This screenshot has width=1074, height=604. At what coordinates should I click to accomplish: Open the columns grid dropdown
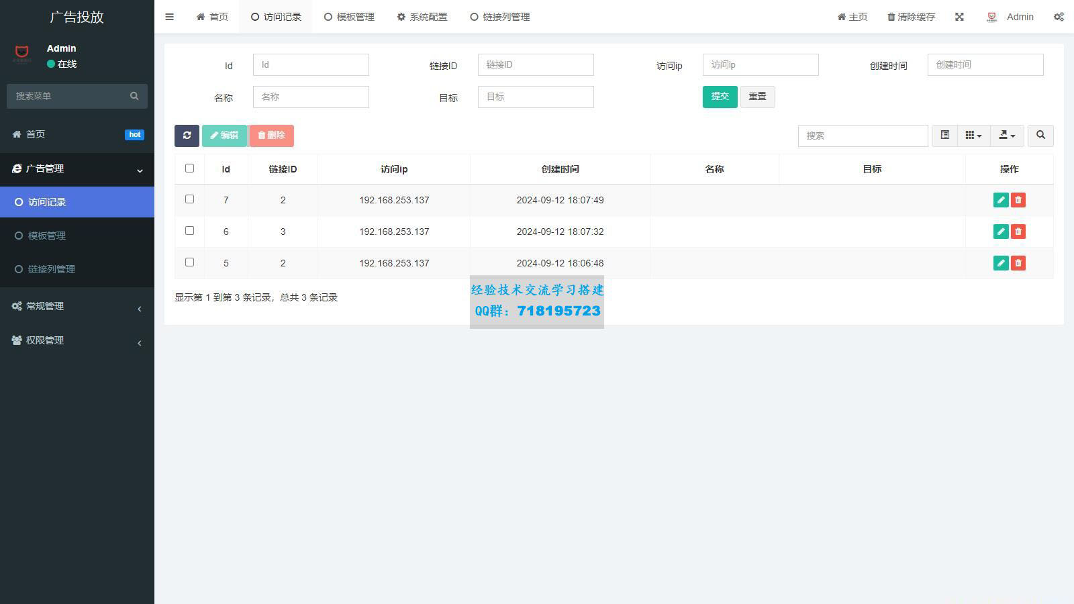tap(974, 136)
